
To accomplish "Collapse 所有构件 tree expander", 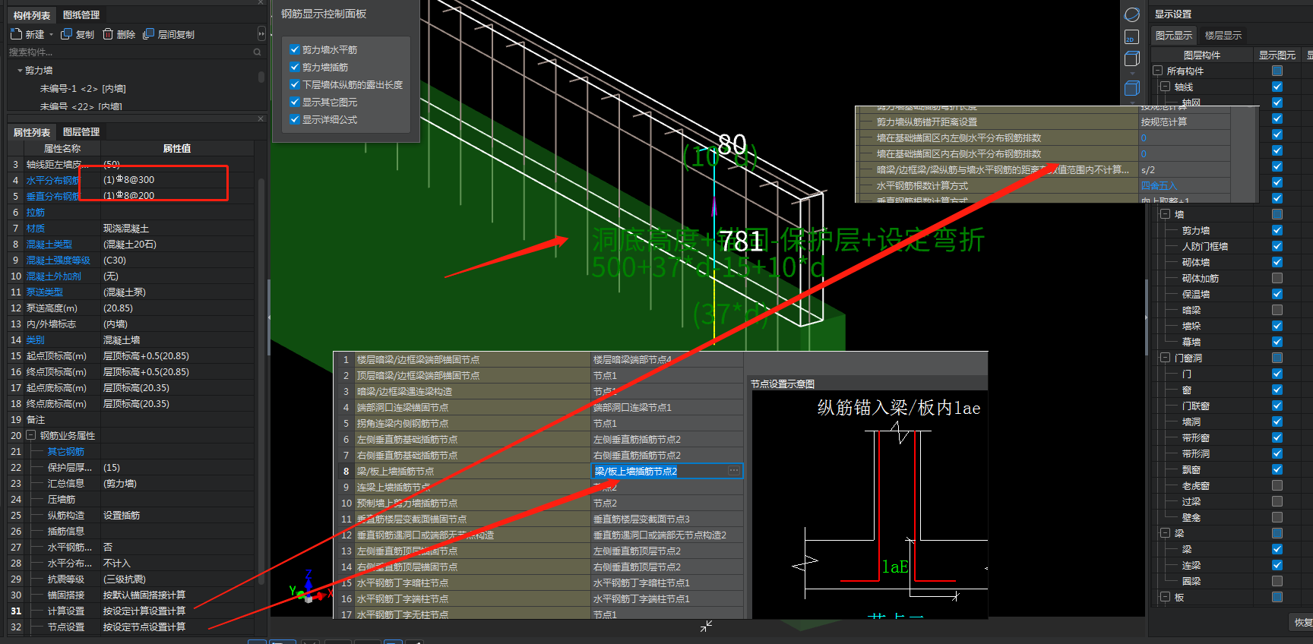I will click(1158, 71).
